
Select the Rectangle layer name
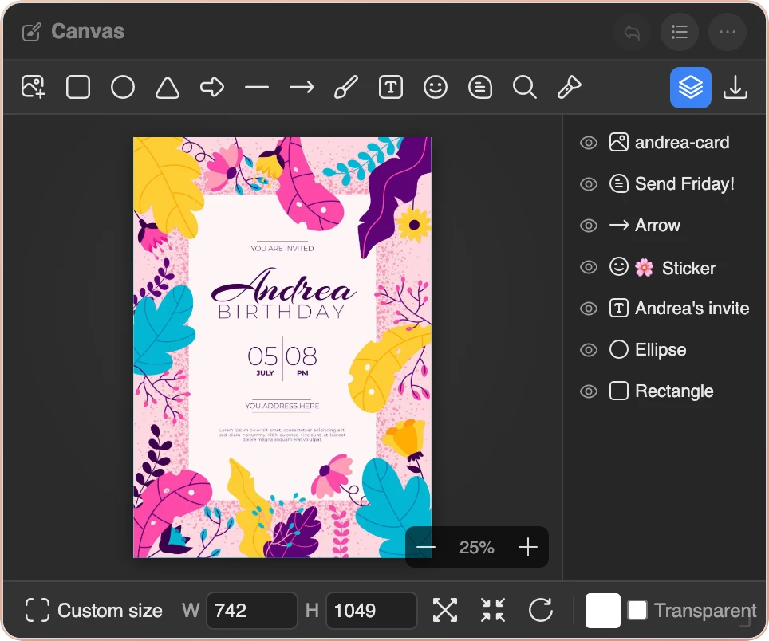[674, 391]
